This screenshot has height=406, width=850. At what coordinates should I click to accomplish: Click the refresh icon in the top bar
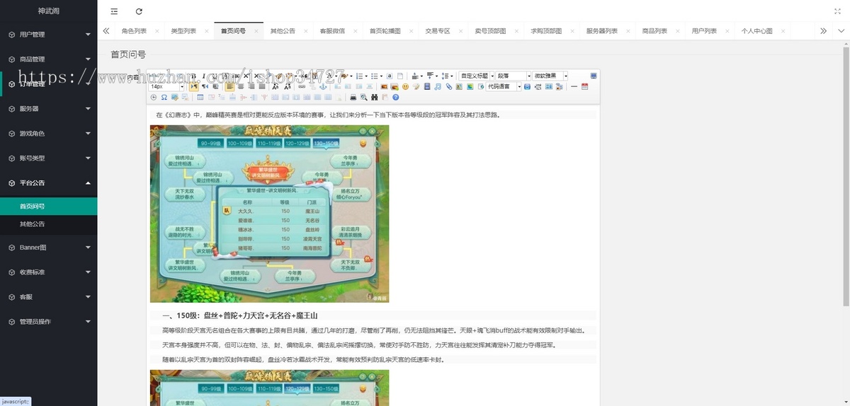139,11
